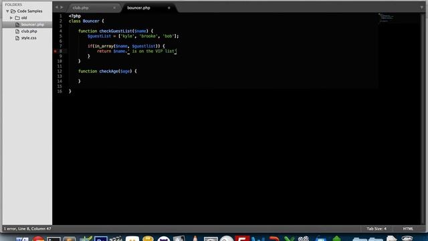
Task: Click line number 12 in gutter
Action: click(x=60, y=72)
